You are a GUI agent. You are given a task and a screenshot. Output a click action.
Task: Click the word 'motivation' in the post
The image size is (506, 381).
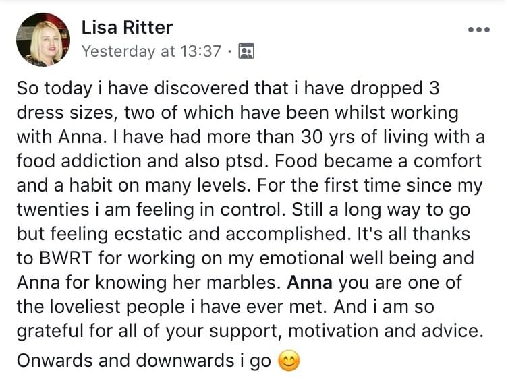pos(333,330)
